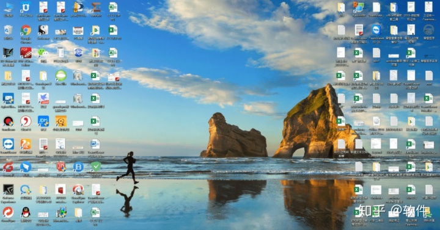Open the red comma-logo shortcut
This screenshot has height=230, width=440.
26,121
